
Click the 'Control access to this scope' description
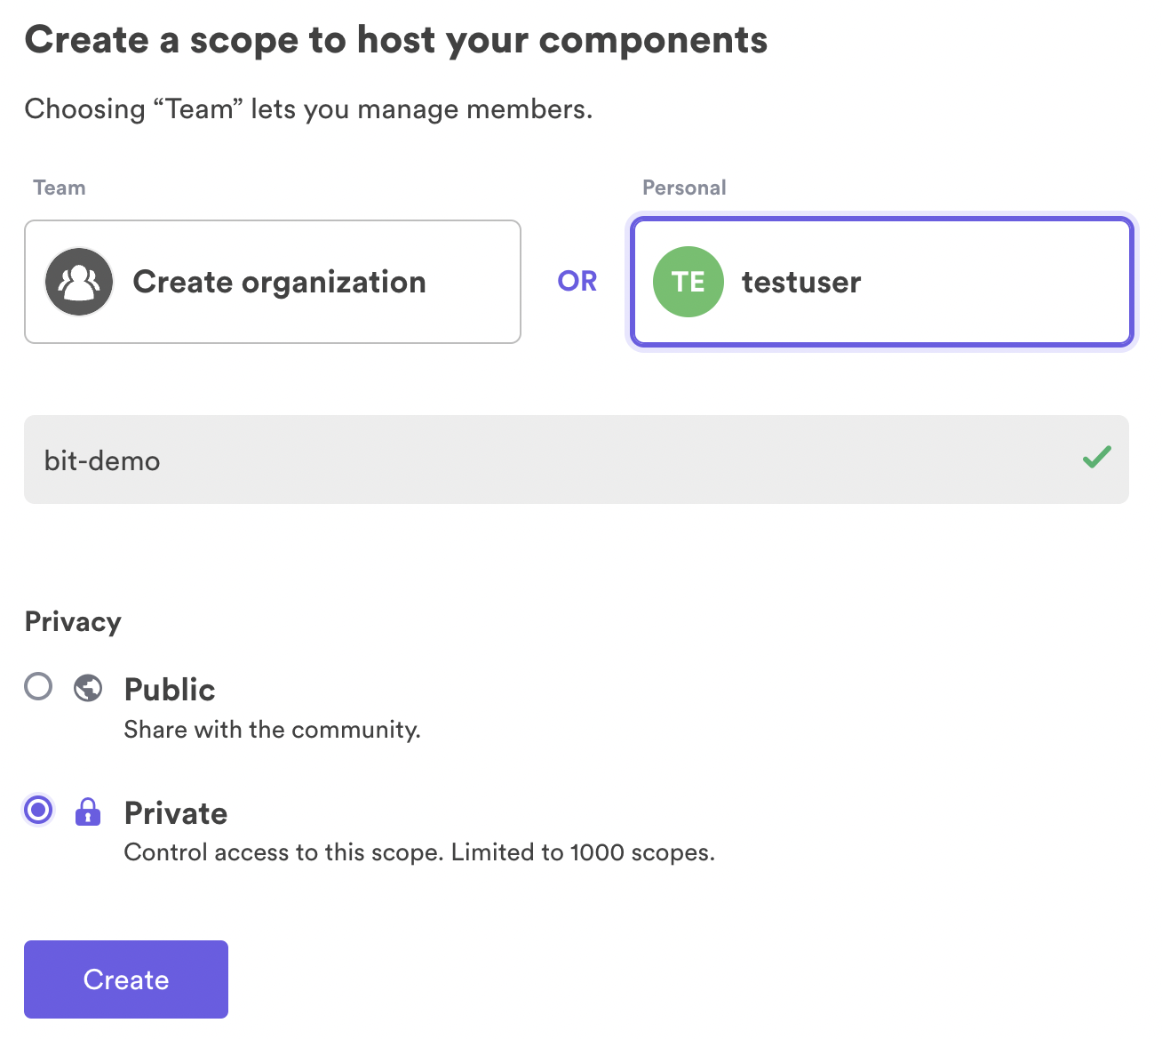(419, 852)
